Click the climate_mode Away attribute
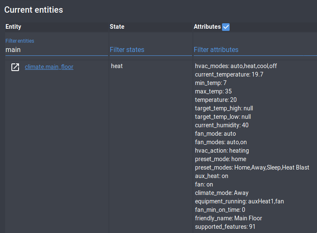Image resolution: width=317 pixels, height=233 pixels. (x=222, y=193)
